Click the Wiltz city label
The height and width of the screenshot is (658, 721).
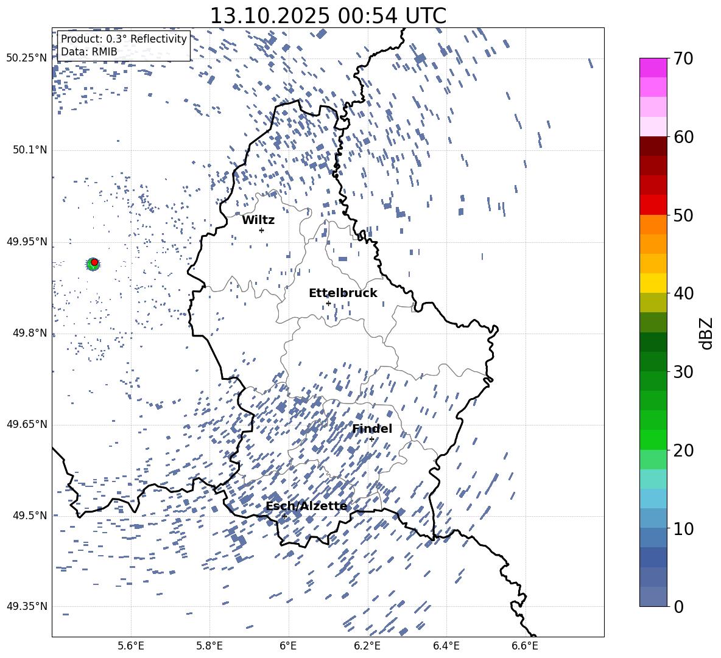[258, 220]
